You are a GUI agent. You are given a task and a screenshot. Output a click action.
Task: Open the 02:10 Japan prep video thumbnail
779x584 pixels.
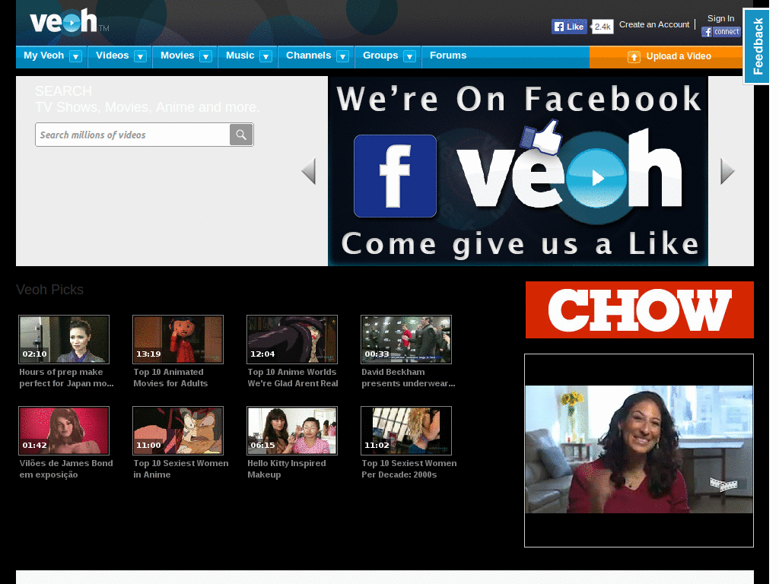pyautogui.click(x=64, y=339)
